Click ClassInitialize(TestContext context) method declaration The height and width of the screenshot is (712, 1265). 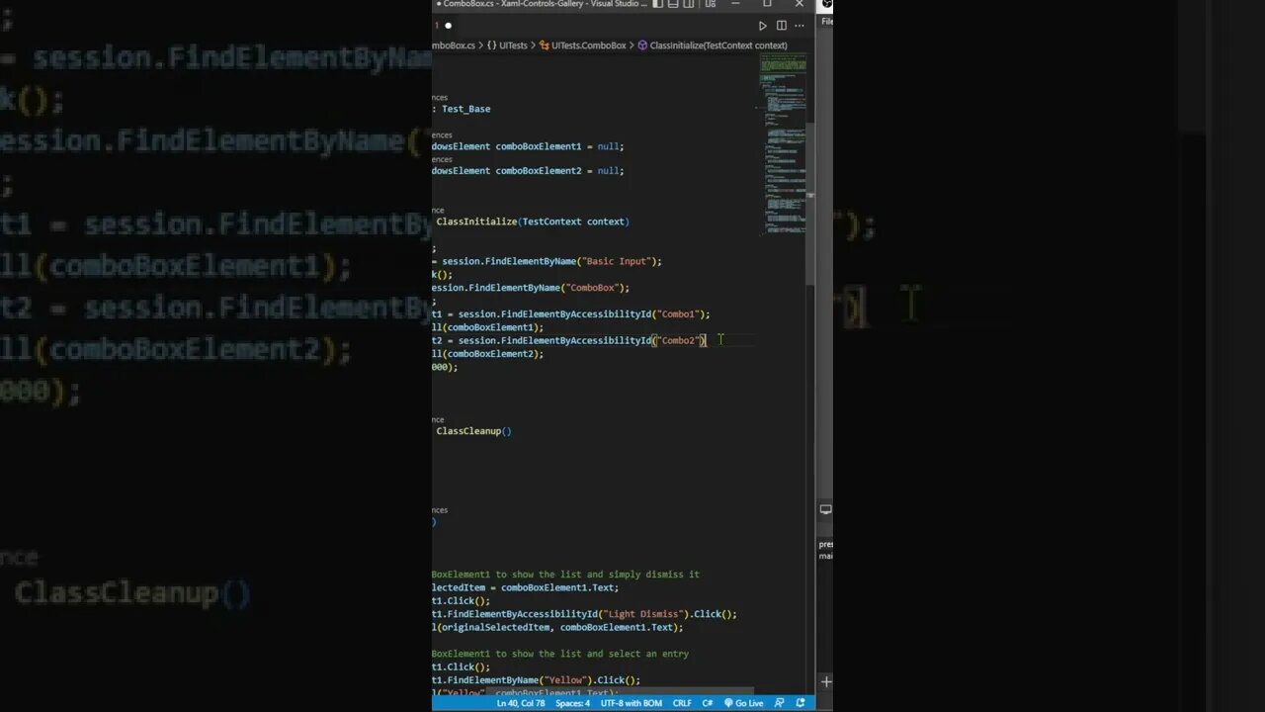(x=533, y=222)
